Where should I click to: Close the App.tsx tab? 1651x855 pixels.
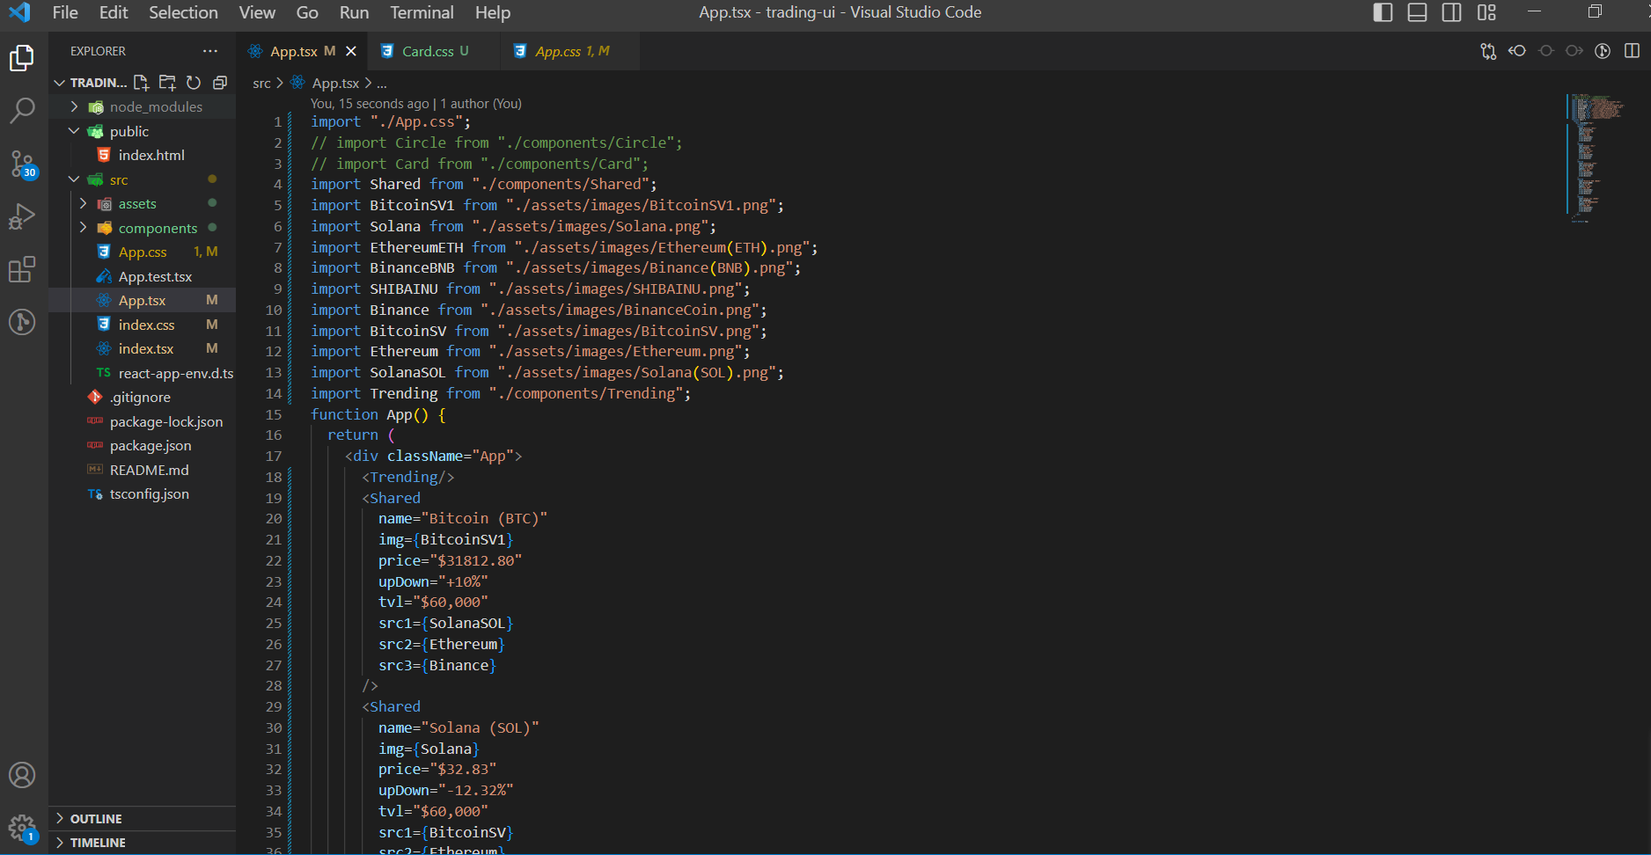pos(351,51)
